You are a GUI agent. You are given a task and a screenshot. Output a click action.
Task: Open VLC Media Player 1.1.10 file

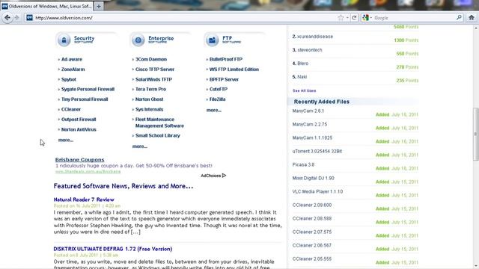tap(317, 191)
